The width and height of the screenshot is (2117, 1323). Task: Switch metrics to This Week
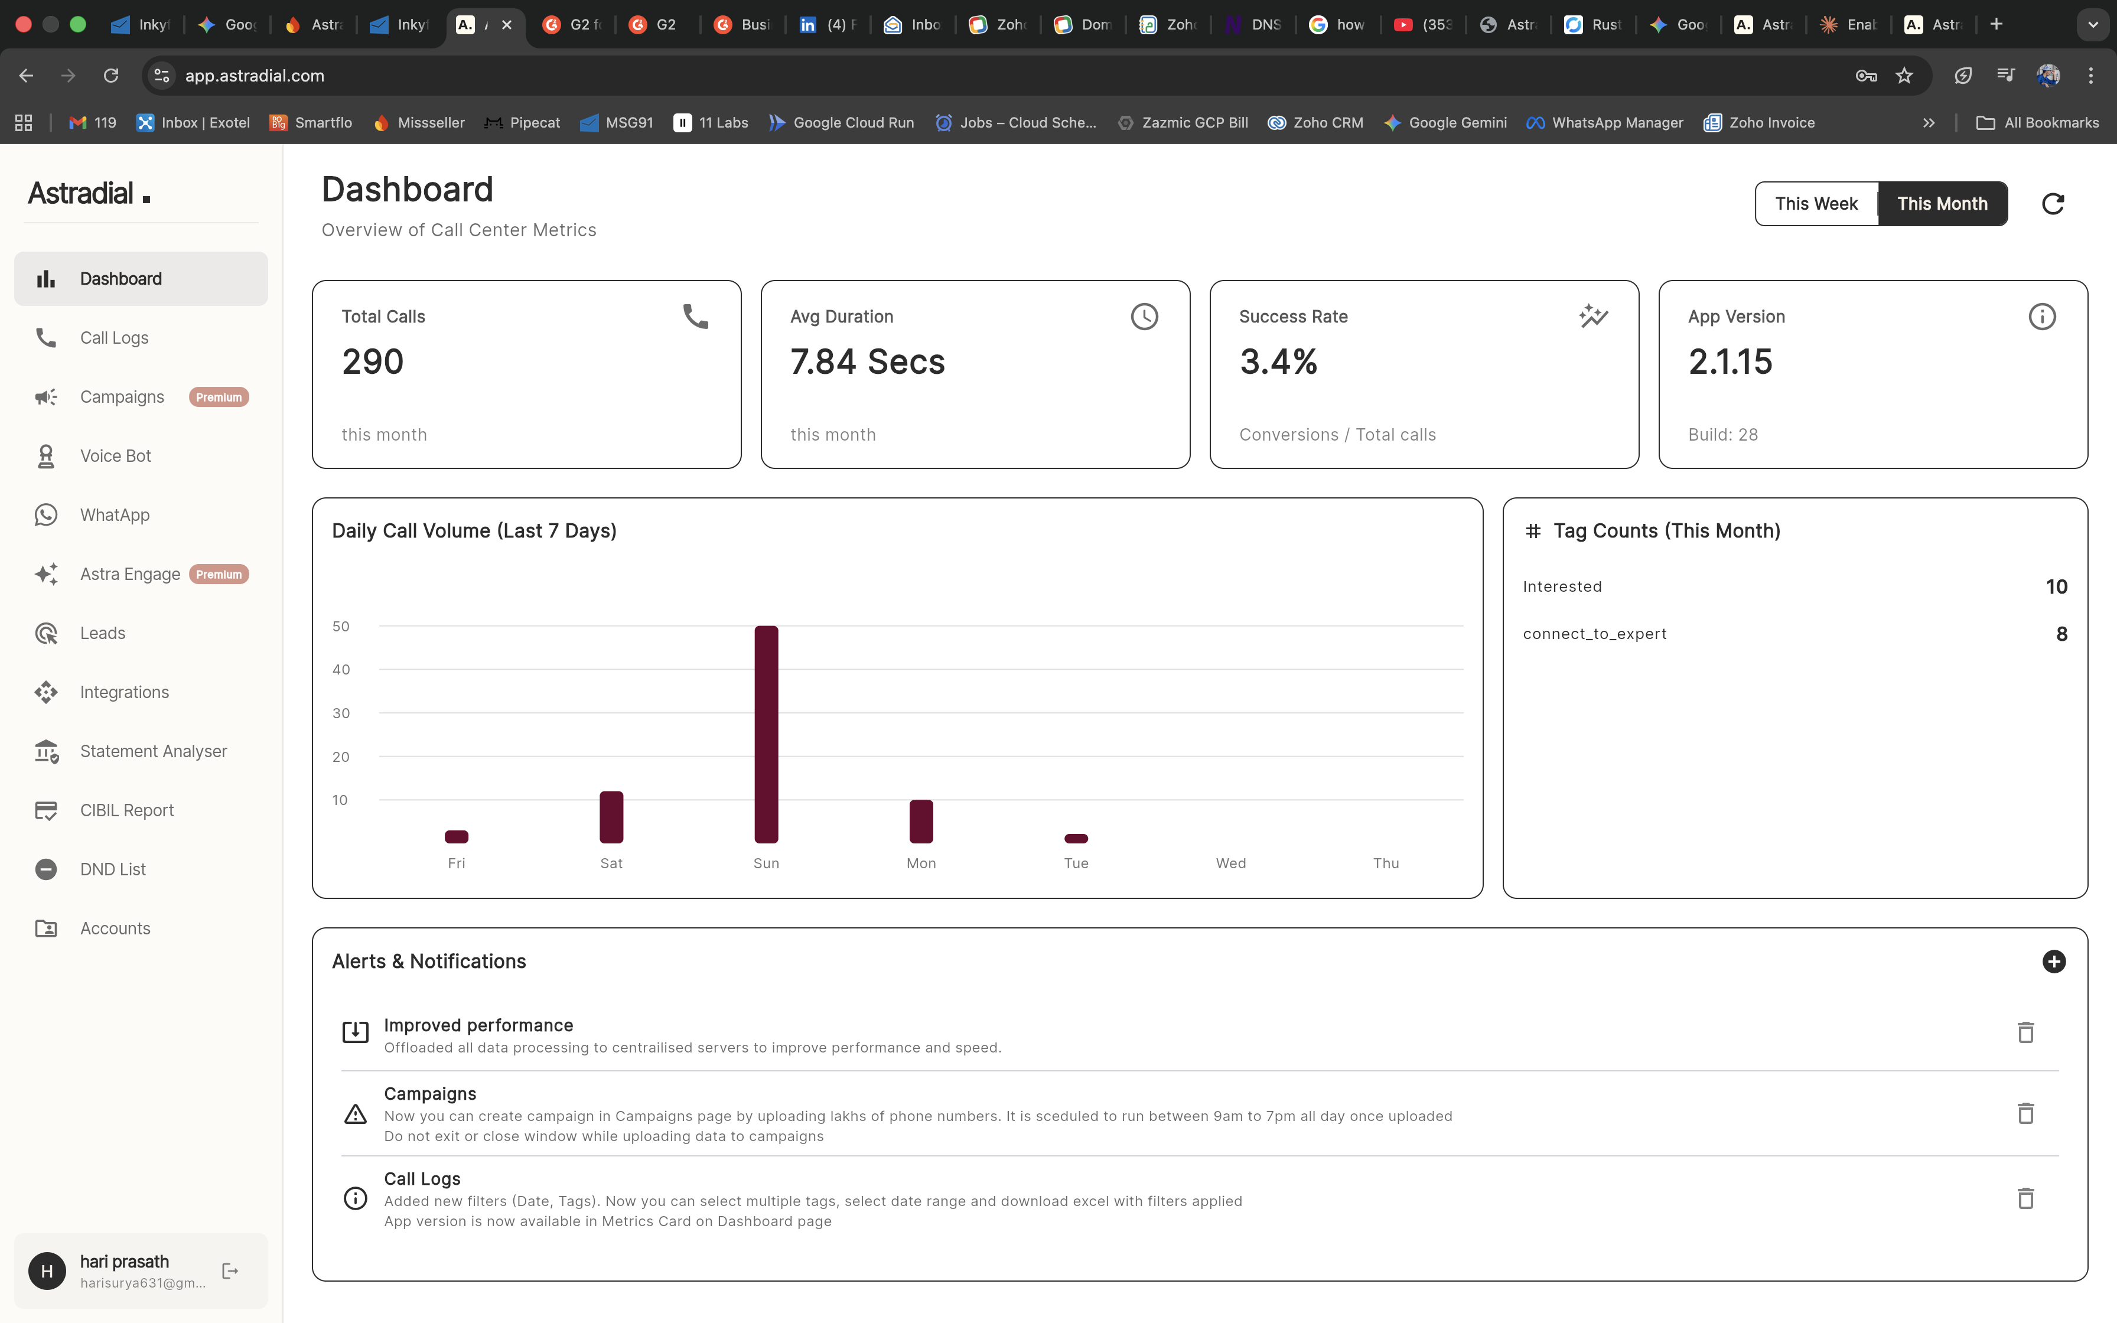[1816, 204]
